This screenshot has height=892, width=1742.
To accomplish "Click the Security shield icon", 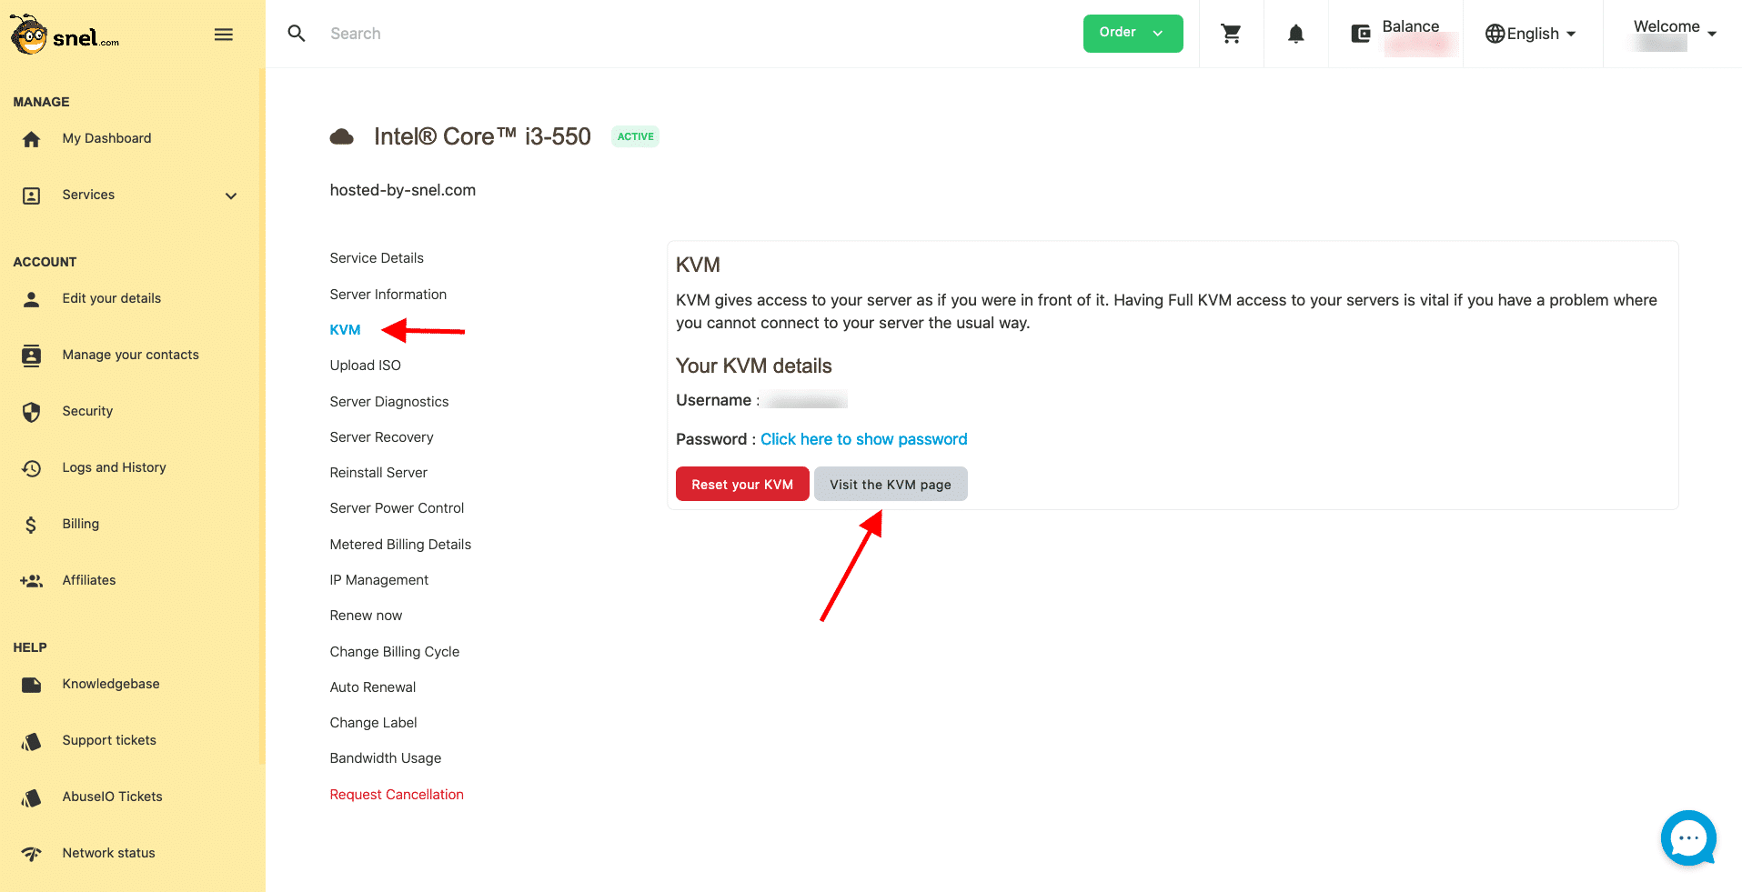I will tap(32, 412).
